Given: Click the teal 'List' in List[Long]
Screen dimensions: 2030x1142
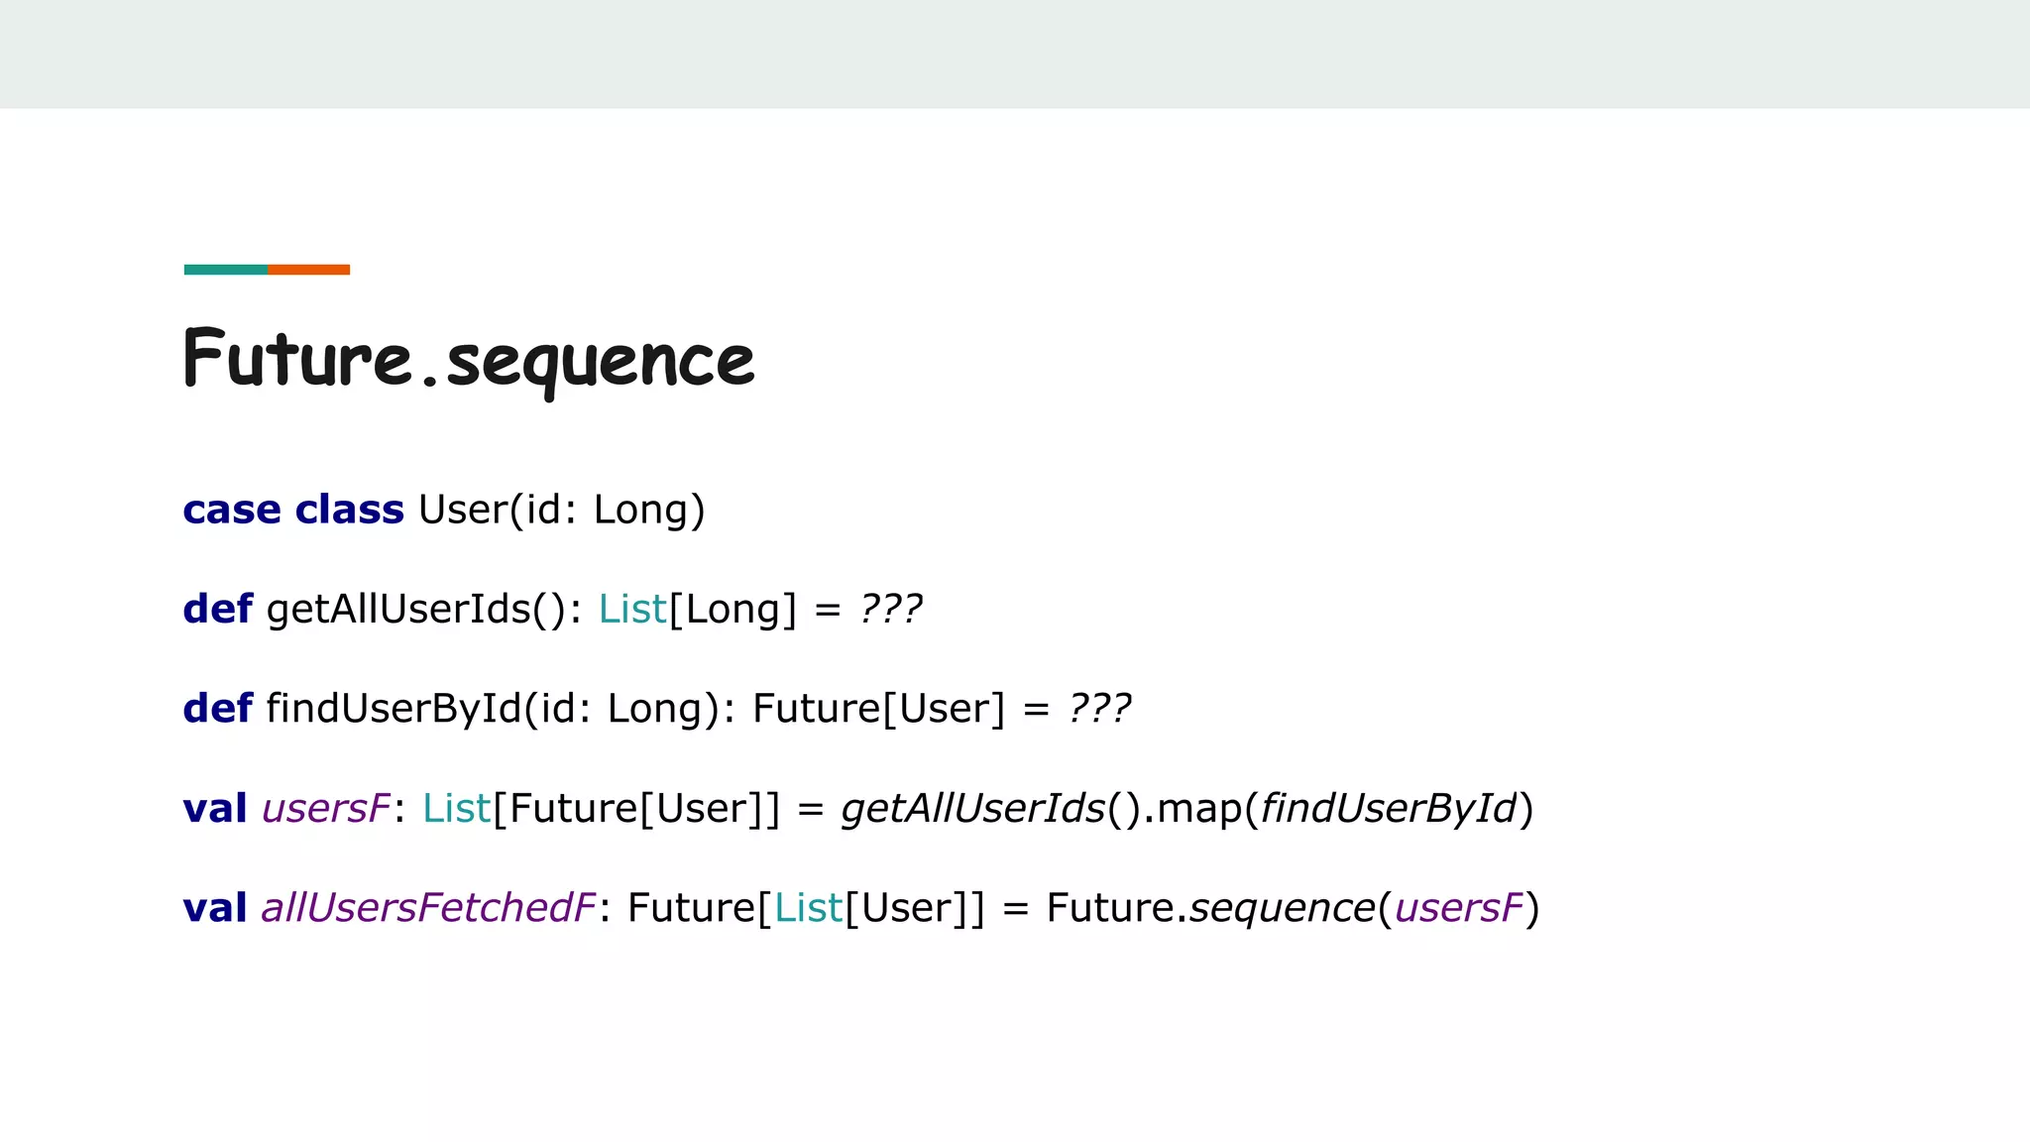Looking at the screenshot, I should tap(632, 609).
